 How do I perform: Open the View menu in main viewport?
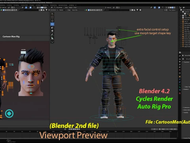coord(66,8)
